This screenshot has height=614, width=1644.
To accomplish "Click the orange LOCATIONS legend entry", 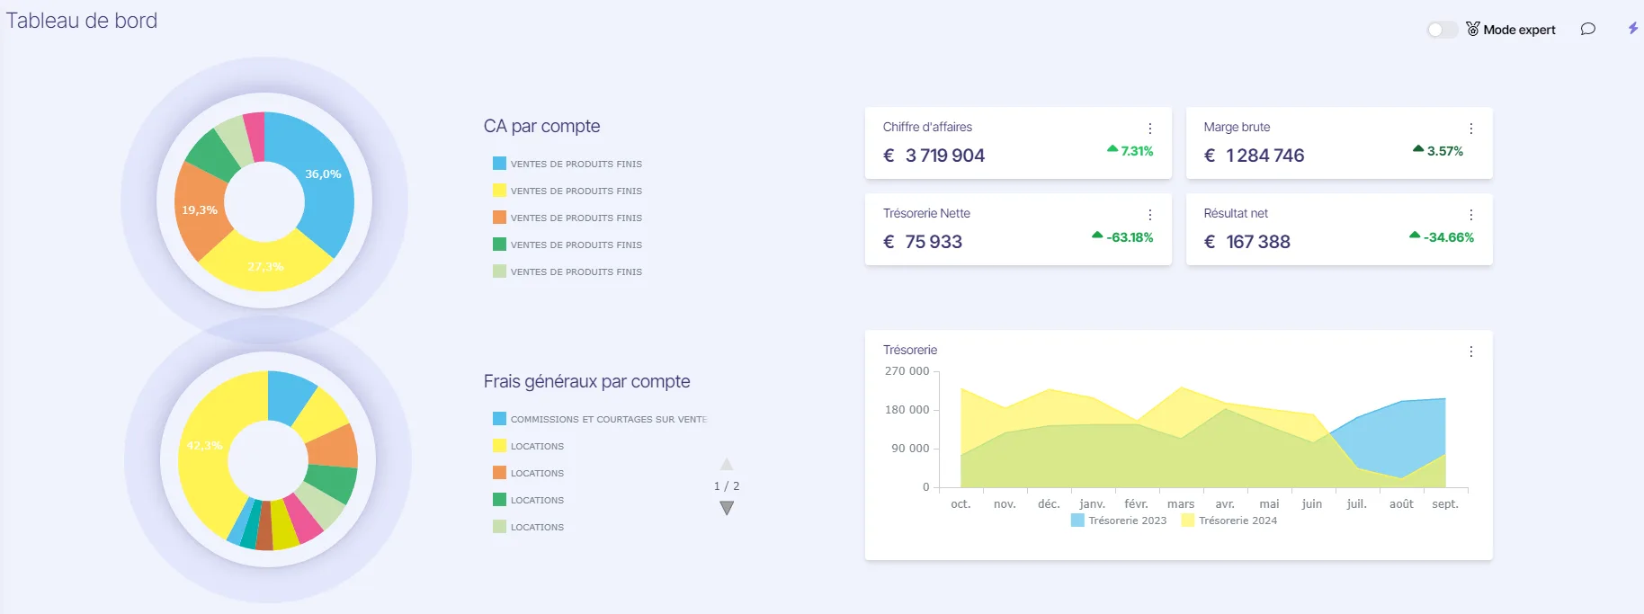I will point(529,473).
